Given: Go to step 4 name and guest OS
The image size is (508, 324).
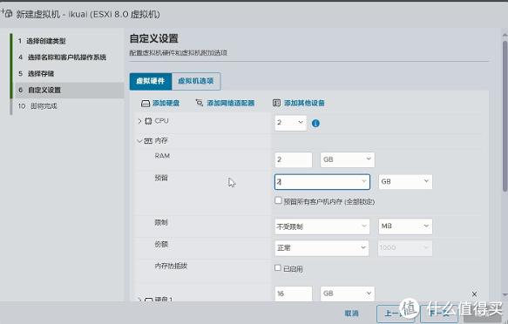Looking at the screenshot, I should pyautogui.click(x=62, y=57).
